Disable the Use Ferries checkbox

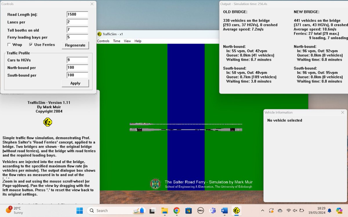[31, 45]
